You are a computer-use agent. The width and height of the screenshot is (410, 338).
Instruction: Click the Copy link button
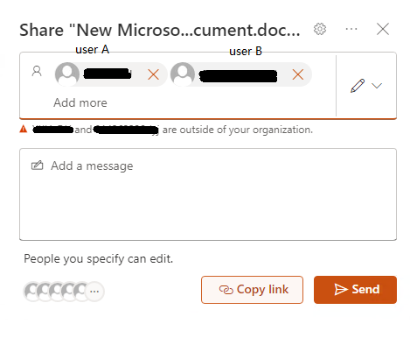[252, 290]
